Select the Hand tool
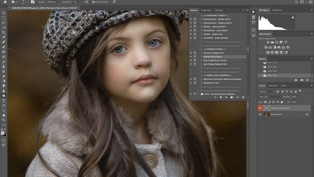This screenshot has height=177, width=314. pos(3,115)
